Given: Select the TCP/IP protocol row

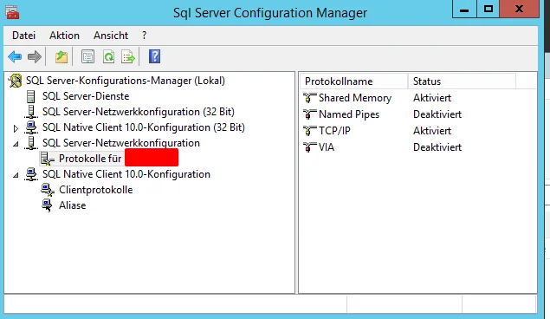Looking at the screenshot, I should [x=334, y=131].
